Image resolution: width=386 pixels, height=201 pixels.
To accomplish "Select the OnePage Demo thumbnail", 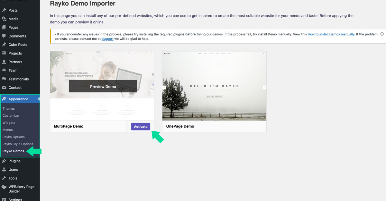I will click(214, 86).
